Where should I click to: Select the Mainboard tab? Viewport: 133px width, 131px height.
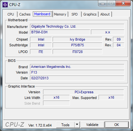(x=42, y=14)
